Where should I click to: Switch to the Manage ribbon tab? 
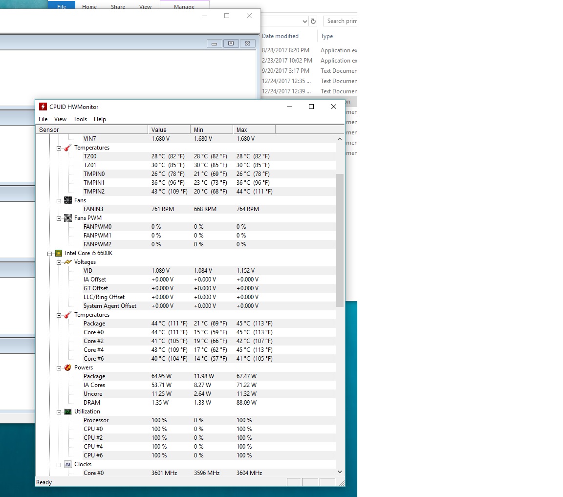click(x=184, y=7)
